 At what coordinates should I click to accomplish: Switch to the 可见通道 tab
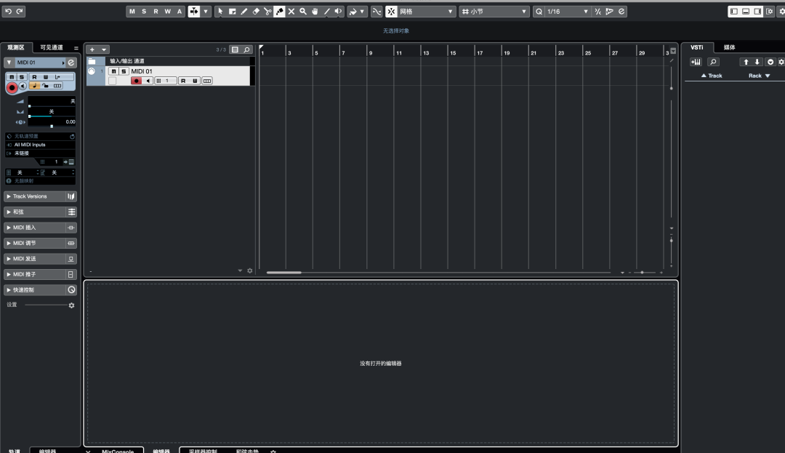(x=52, y=47)
